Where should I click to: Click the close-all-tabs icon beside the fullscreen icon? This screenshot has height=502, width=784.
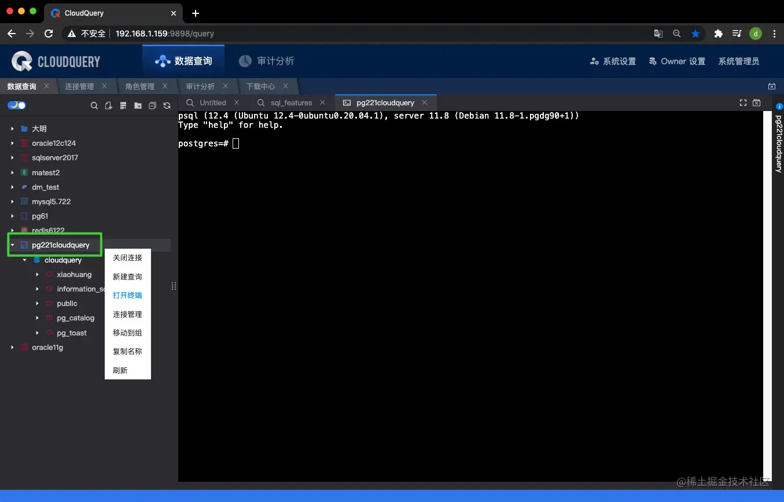click(x=756, y=102)
